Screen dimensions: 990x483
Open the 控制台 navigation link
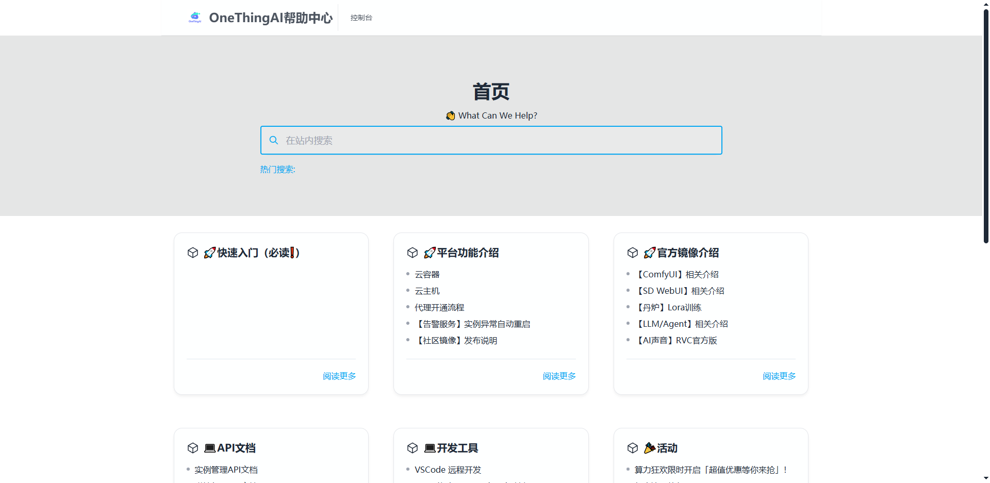point(361,18)
